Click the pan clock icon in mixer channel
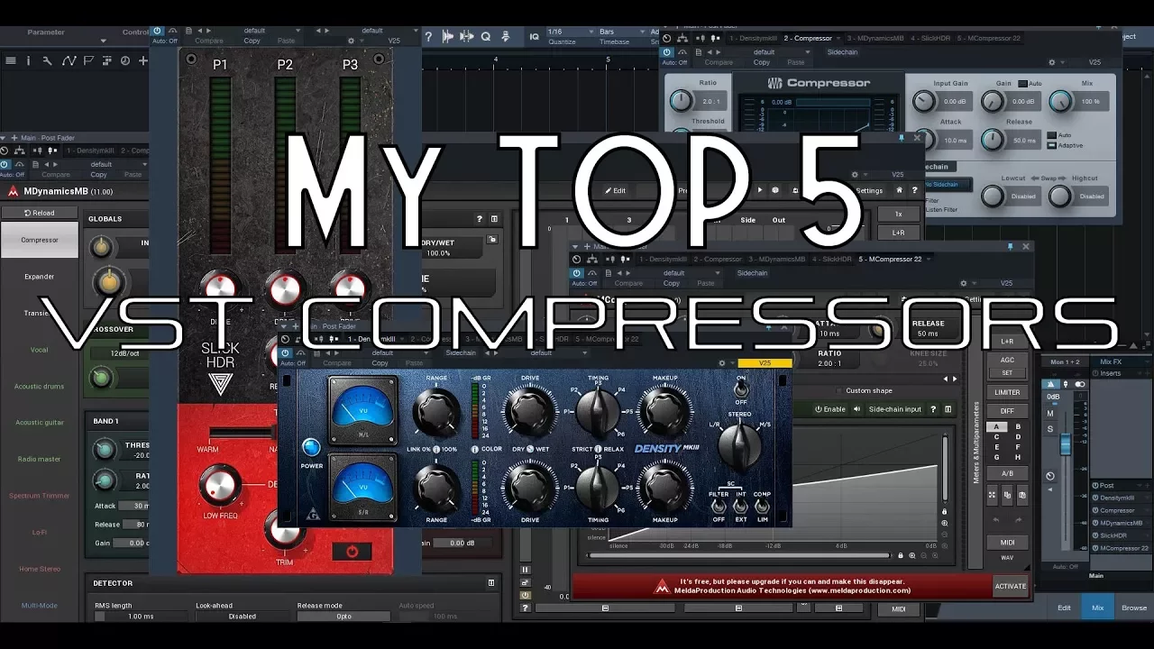 pos(1050,476)
